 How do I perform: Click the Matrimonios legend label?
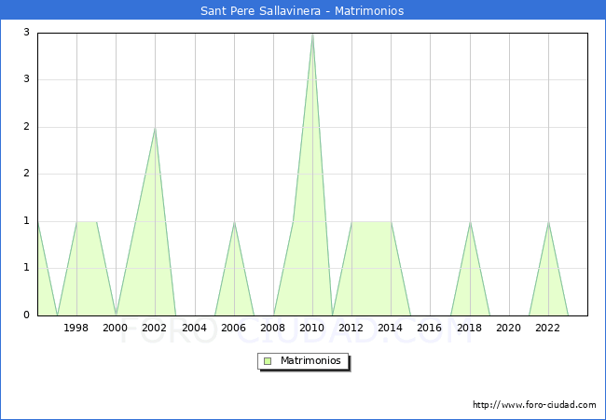tap(310, 360)
